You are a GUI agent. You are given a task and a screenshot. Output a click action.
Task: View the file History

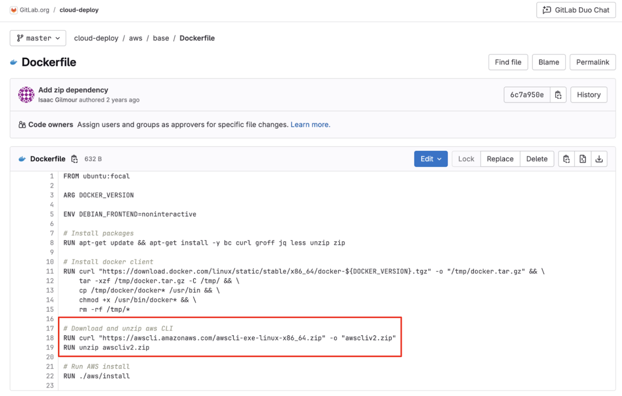[x=588, y=95]
